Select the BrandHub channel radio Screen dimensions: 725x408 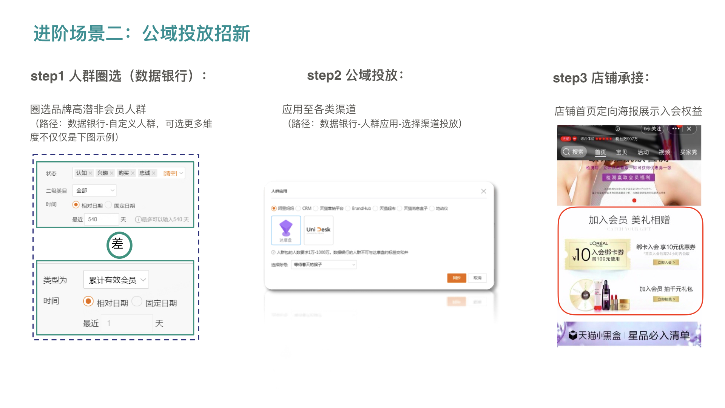pos(348,208)
